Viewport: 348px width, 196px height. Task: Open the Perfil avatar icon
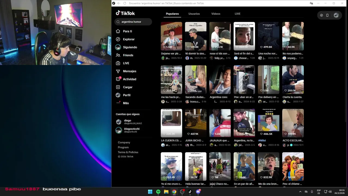(x=118, y=95)
